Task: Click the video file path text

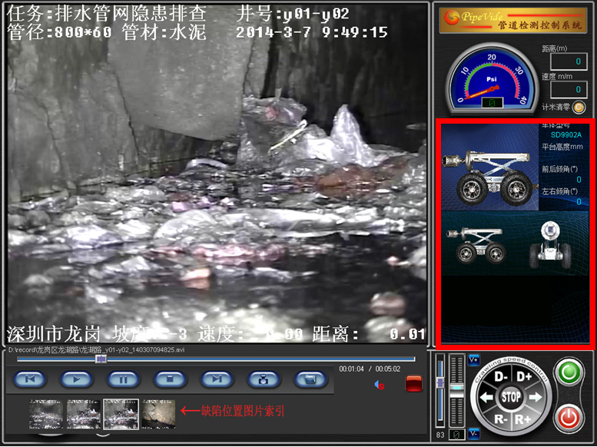Action: click(96, 349)
